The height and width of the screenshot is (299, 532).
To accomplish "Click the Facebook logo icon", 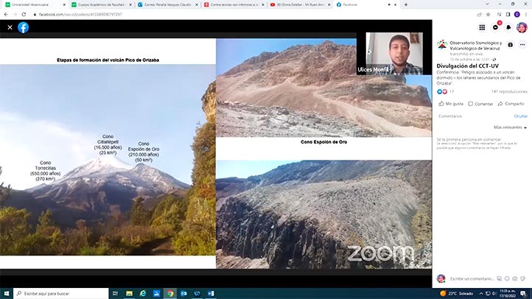I will pos(24,27).
